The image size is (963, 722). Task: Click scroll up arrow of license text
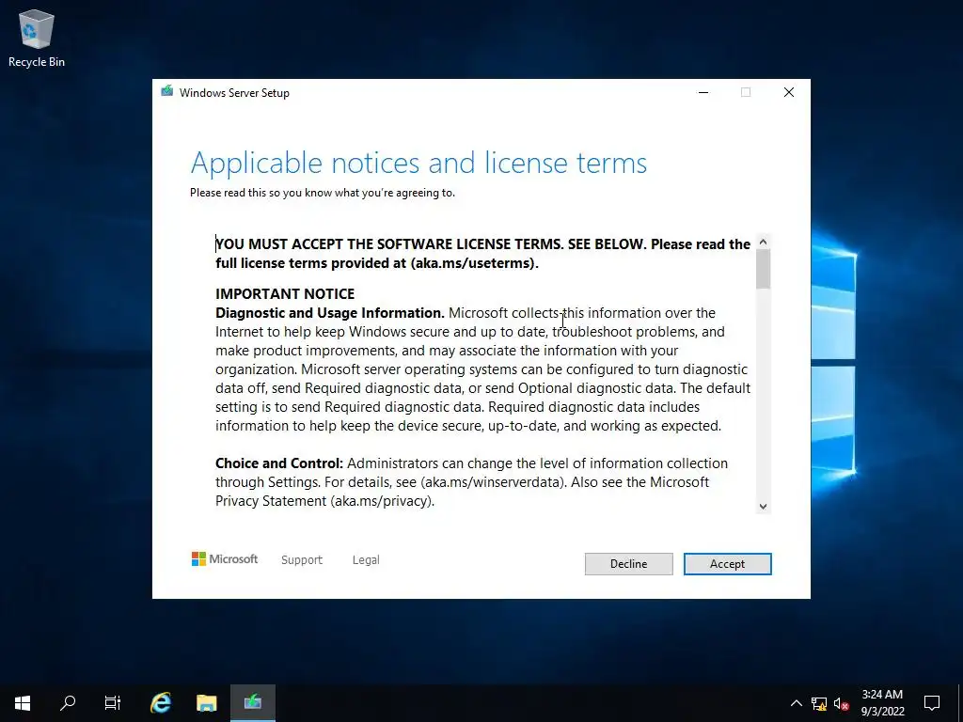pos(763,242)
